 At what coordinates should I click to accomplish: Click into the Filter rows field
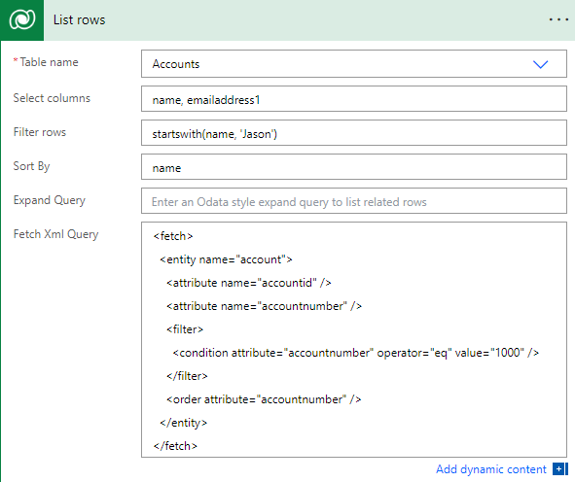(354, 132)
